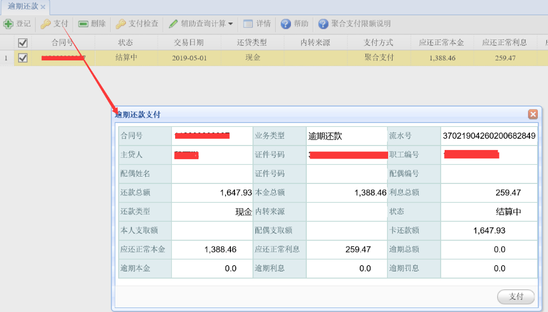Click the green minus 删除 icon
Viewport: 548px width, 312px height.
(83, 24)
